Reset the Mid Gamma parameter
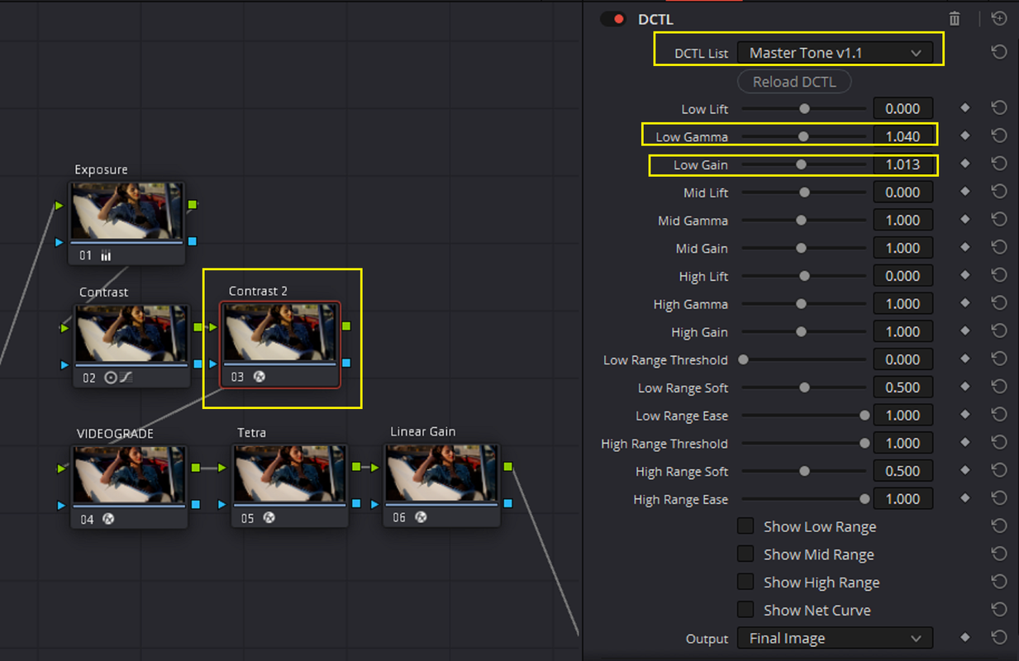1019x661 pixels. 999,220
